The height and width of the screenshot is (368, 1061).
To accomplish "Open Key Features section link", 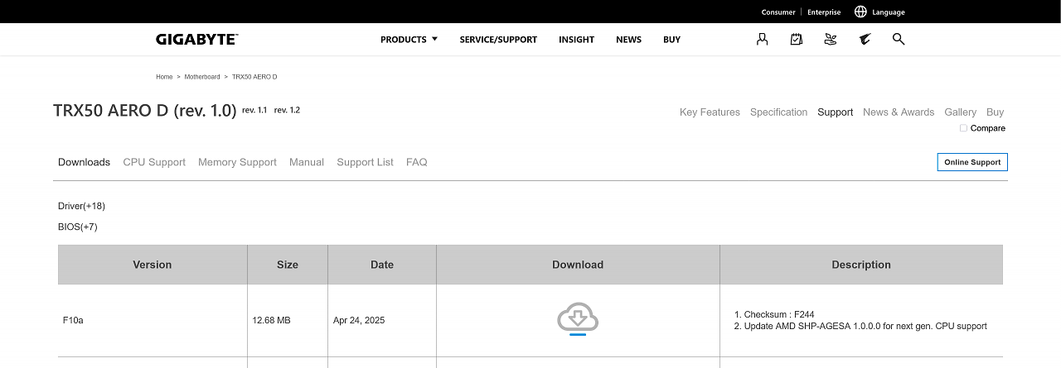I will coord(710,112).
